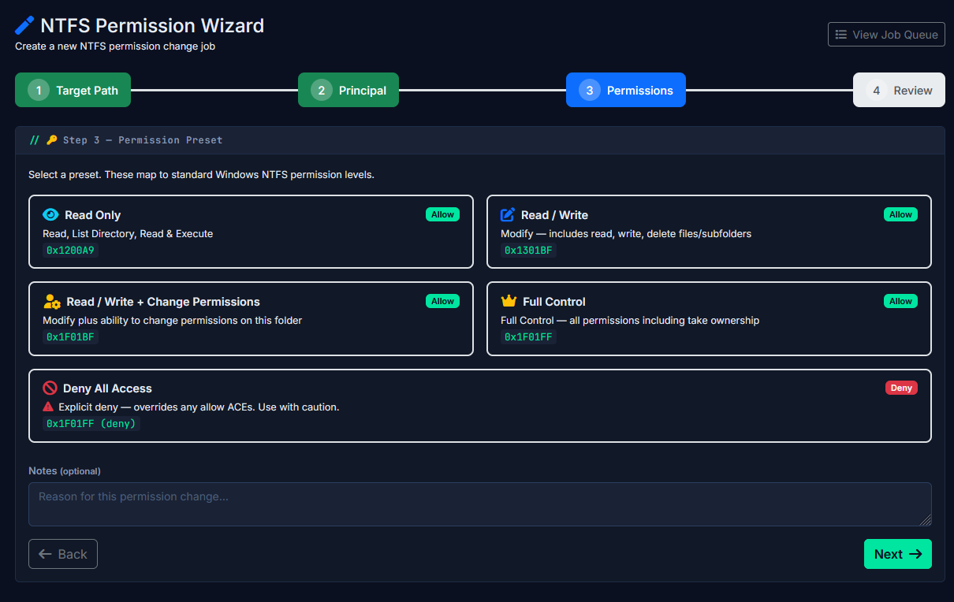Click the Back button
The width and height of the screenshot is (954, 602).
63,554
